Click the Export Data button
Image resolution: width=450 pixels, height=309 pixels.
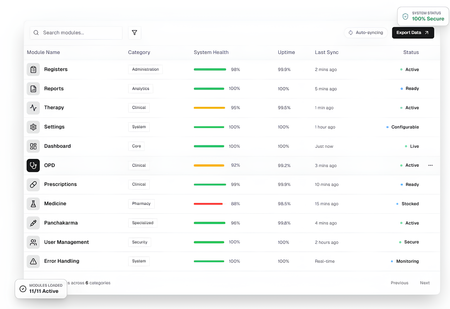click(x=413, y=33)
